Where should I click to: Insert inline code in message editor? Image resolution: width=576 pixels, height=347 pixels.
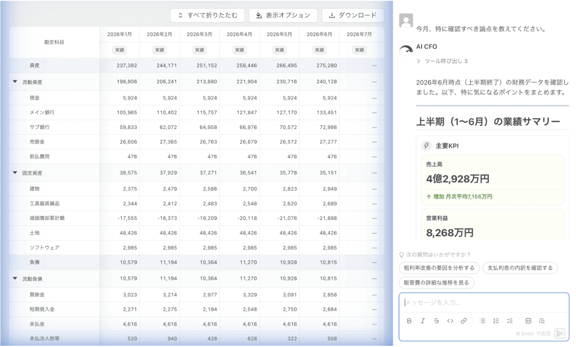[450, 321]
